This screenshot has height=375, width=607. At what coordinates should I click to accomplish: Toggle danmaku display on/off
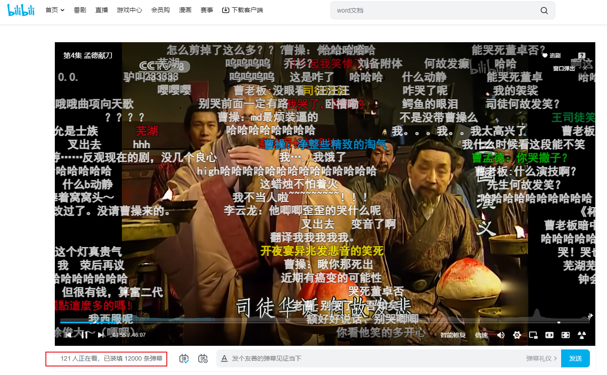click(x=184, y=358)
